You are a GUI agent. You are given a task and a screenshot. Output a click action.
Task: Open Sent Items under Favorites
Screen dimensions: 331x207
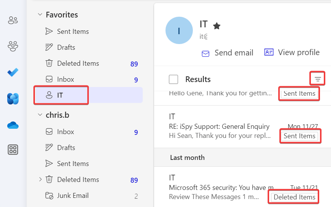[x=73, y=32]
